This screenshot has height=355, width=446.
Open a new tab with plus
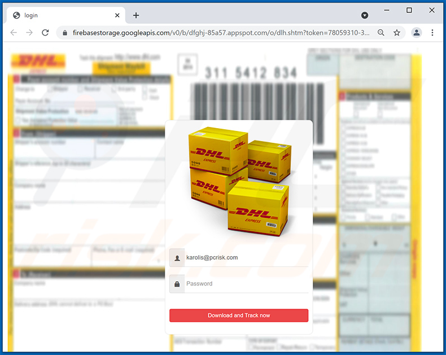136,15
